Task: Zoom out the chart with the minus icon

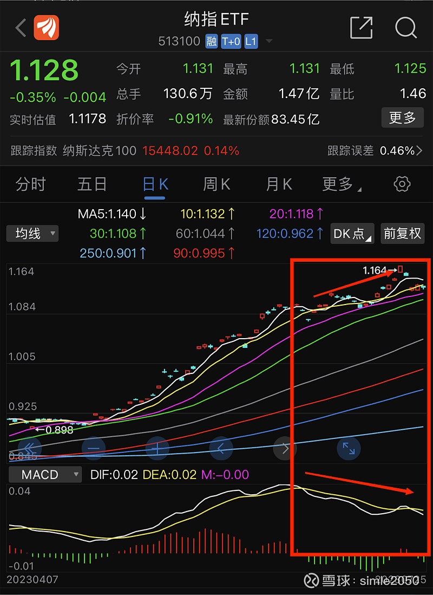Action: [93, 449]
